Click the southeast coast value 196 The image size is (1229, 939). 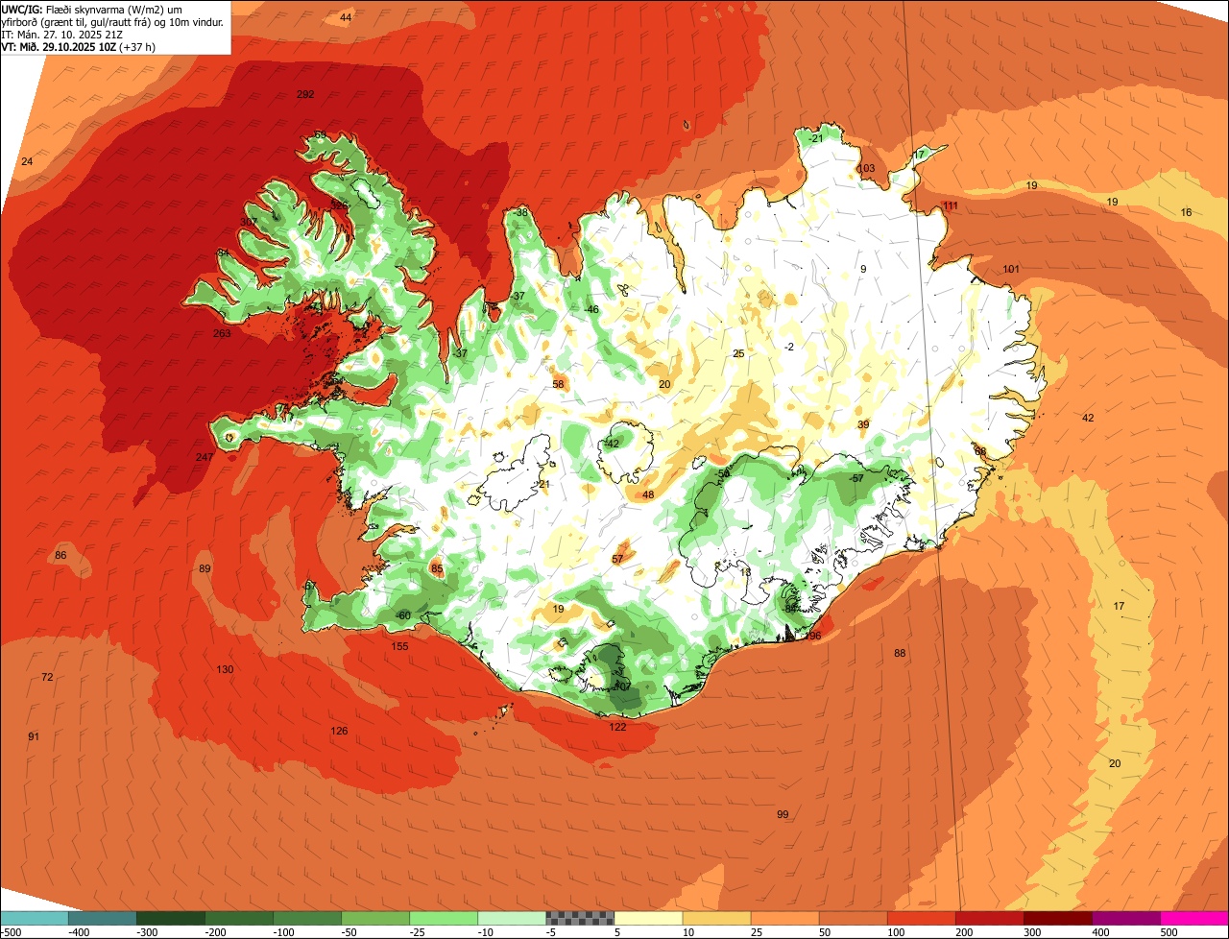[812, 636]
